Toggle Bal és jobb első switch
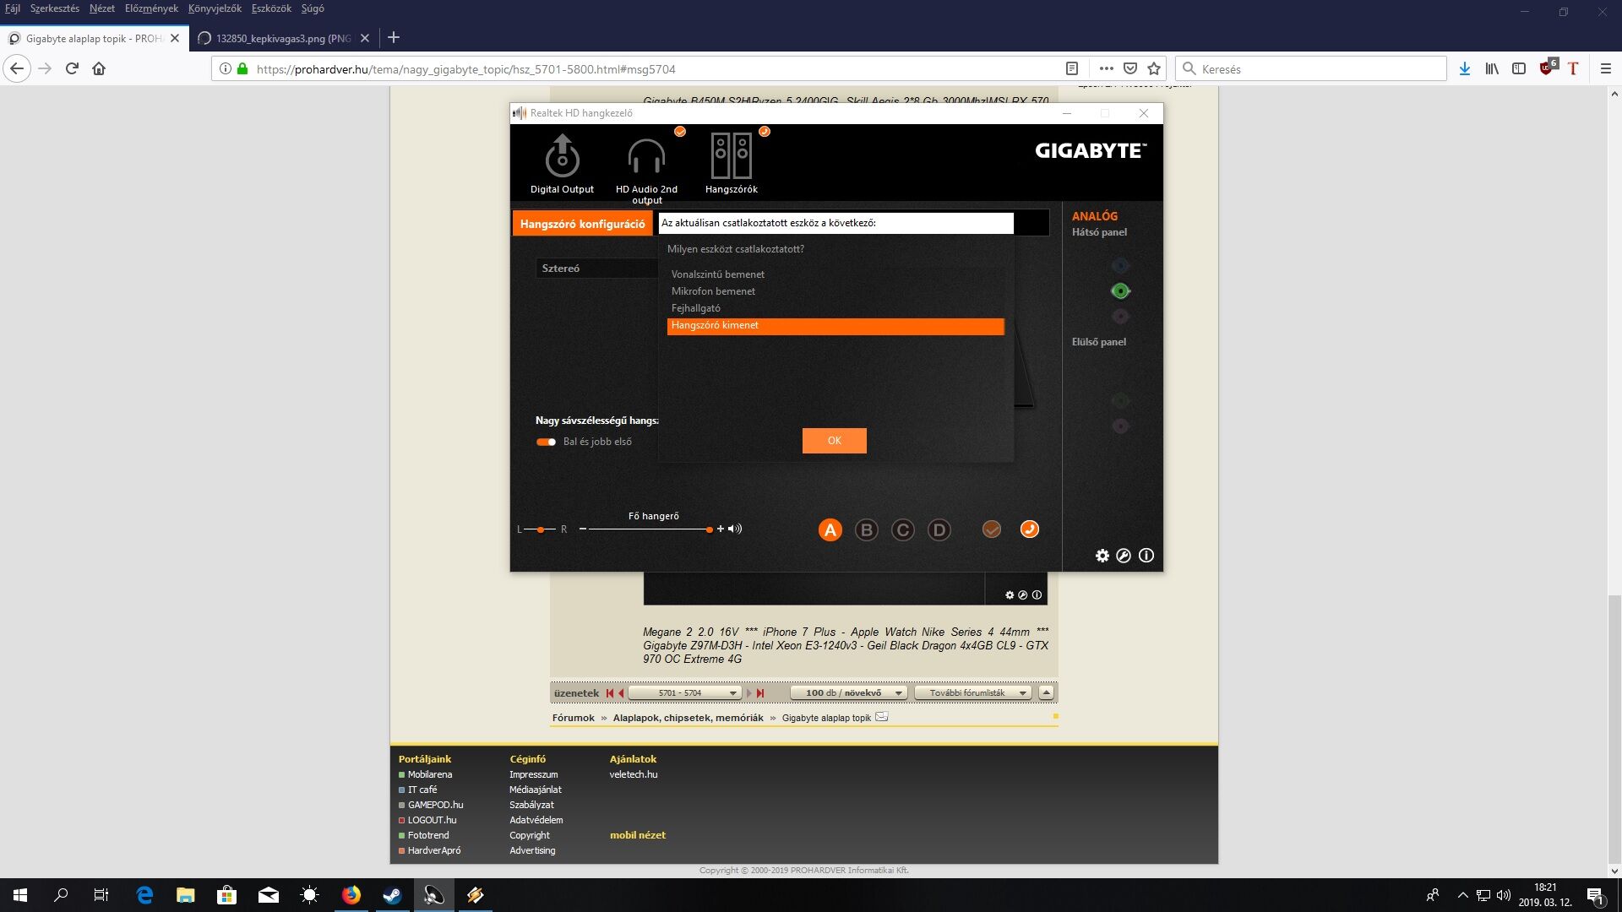Image resolution: width=1622 pixels, height=912 pixels. [546, 442]
